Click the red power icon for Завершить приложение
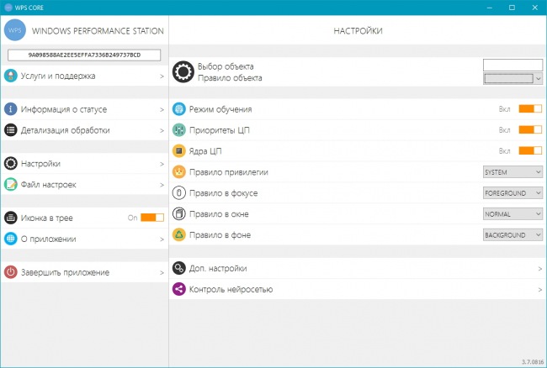 tap(10, 272)
